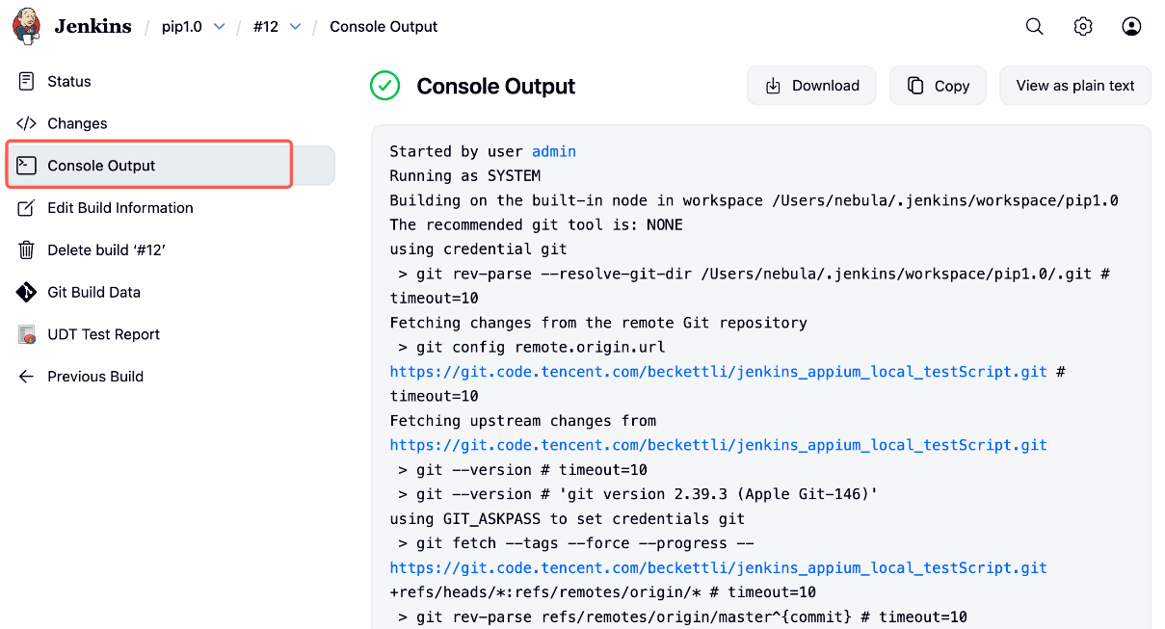Click the UDT Test Report icon

tap(27, 334)
